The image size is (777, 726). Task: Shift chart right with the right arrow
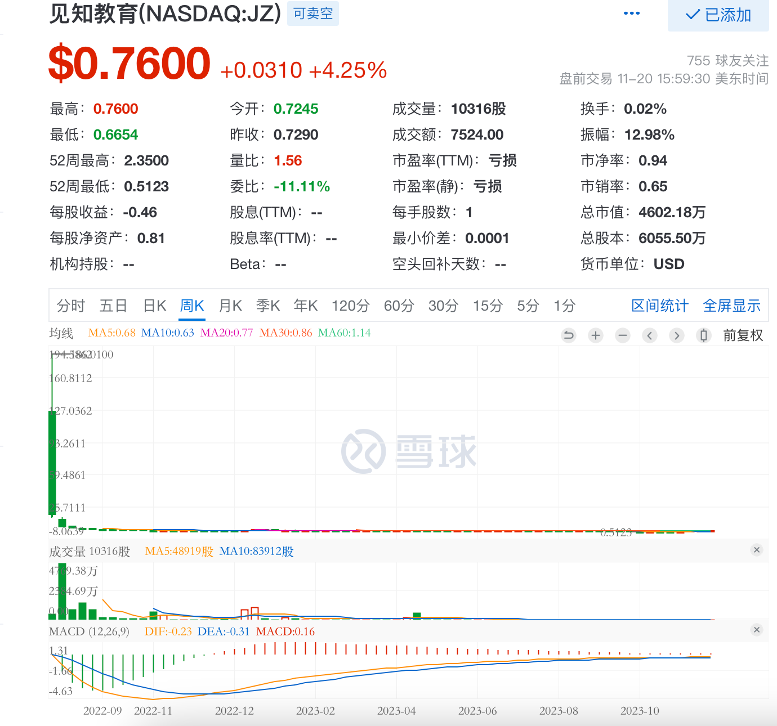[677, 336]
